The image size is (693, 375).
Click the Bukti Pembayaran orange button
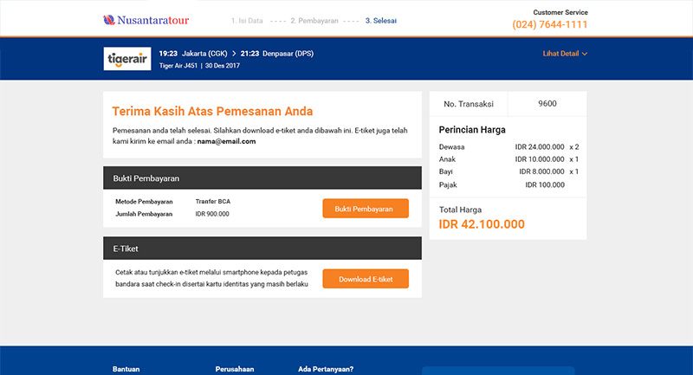366,209
